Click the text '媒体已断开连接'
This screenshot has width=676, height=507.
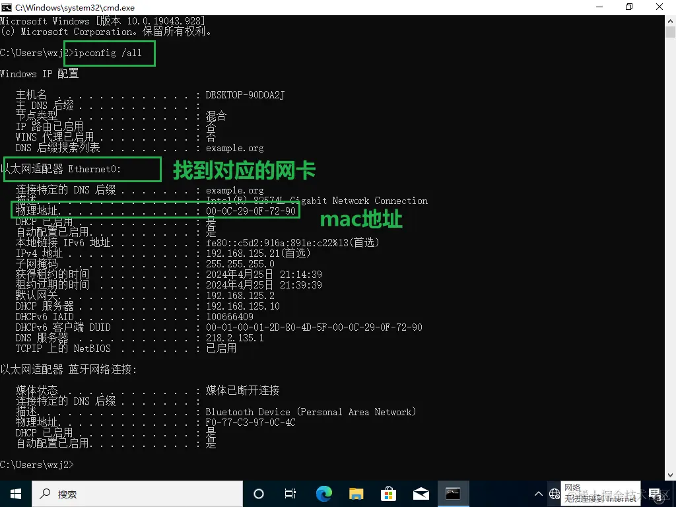[x=243, y=391]
